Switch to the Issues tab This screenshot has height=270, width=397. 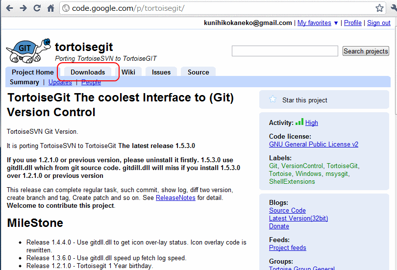pyautogui.click(x=161, y=72)
